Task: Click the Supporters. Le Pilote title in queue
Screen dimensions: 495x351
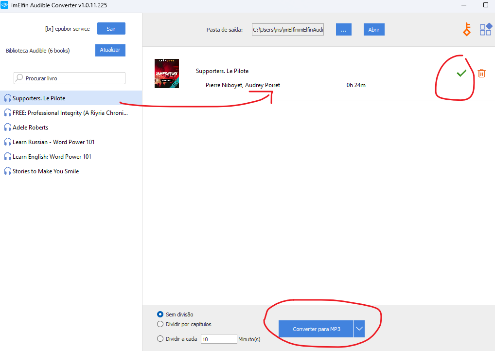Action: (x=222, y=71)
